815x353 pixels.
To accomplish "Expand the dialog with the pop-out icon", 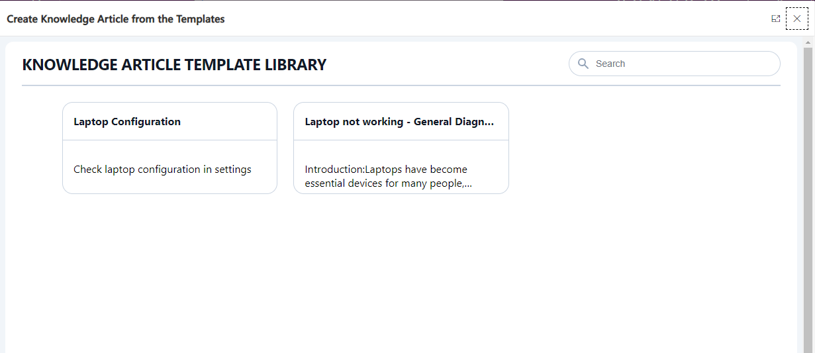I will (776, 19).
